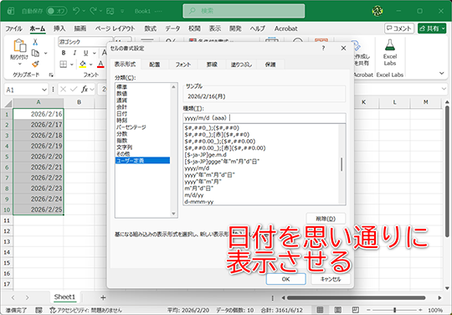Open the ページ レイアウト ribbon tab
Viewport: 452px width, 315px height.
[x=115, y=28]
